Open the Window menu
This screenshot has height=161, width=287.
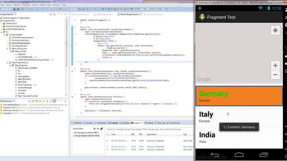tap(57, 5)
